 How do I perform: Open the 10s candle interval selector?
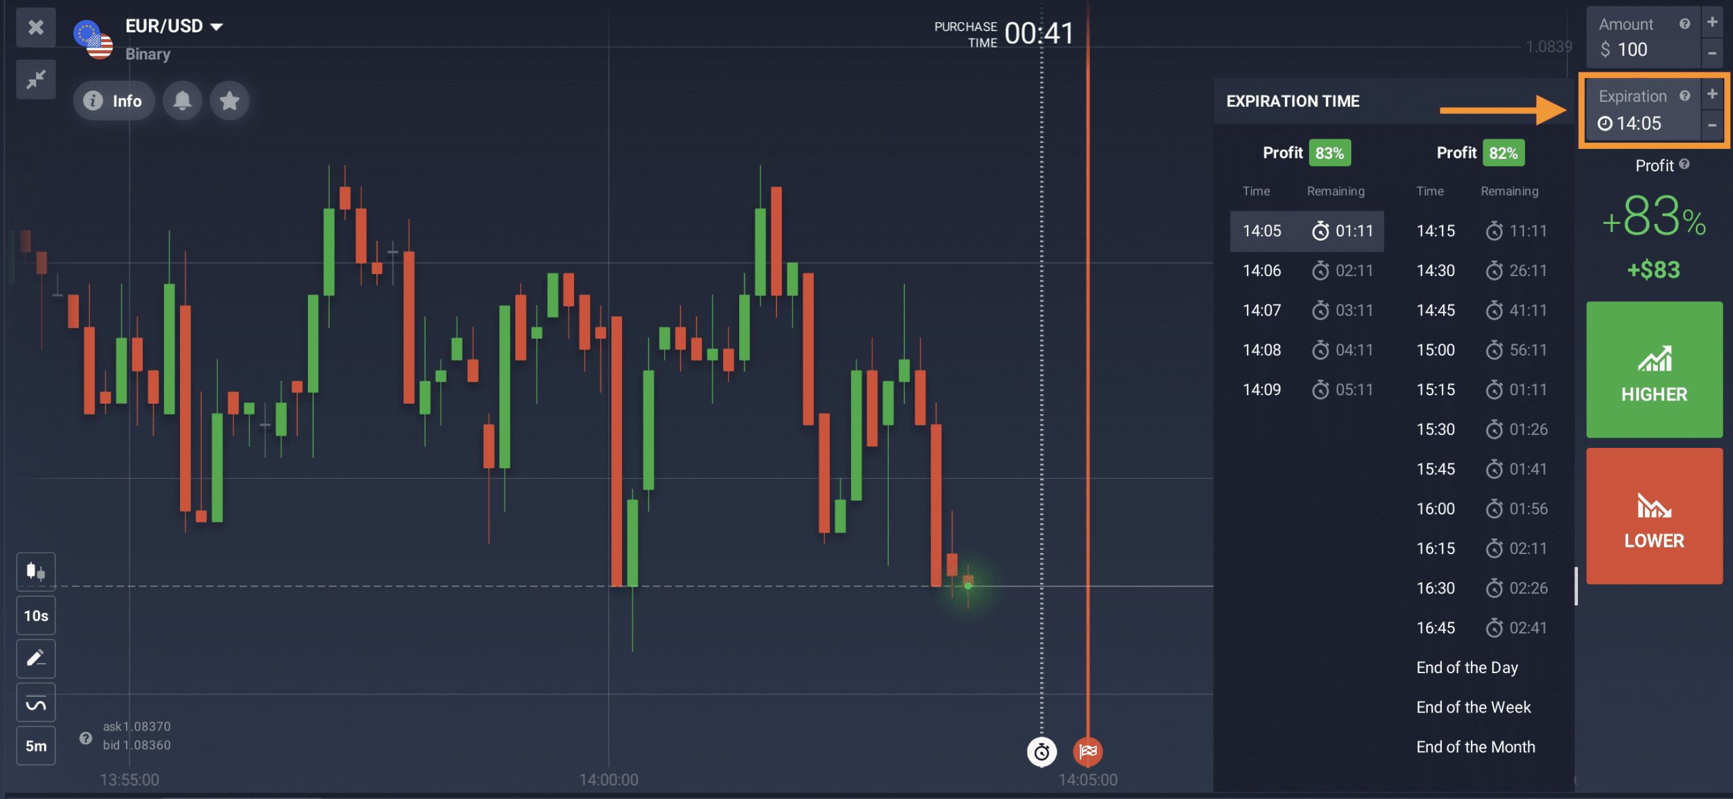36,616
